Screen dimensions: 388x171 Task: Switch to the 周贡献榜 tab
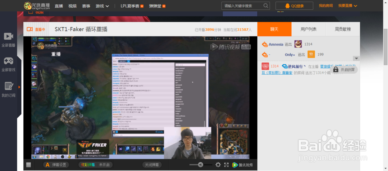click(343, 29)
